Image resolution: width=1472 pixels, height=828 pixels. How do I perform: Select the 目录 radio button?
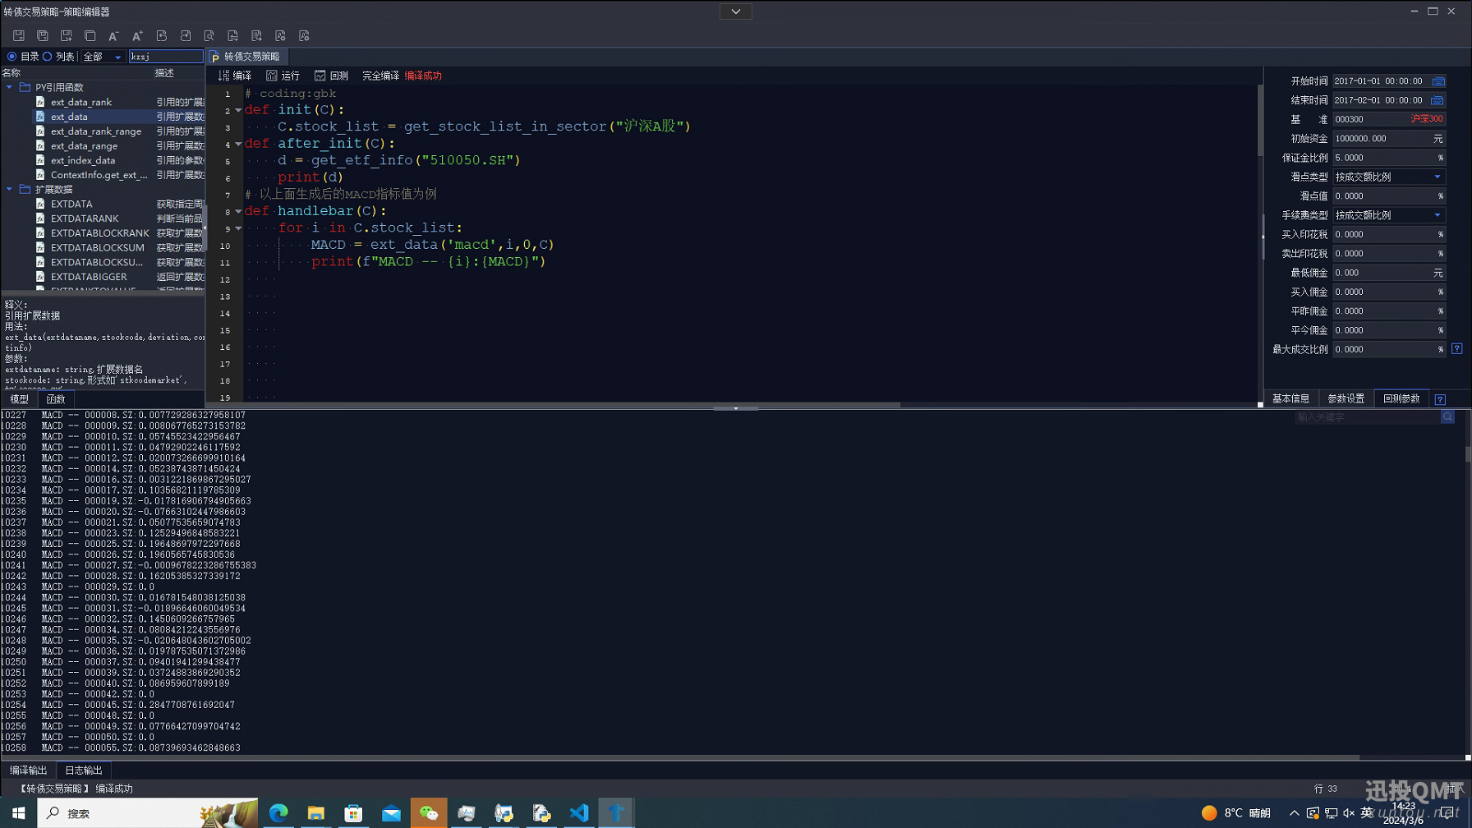pos(11,57)
